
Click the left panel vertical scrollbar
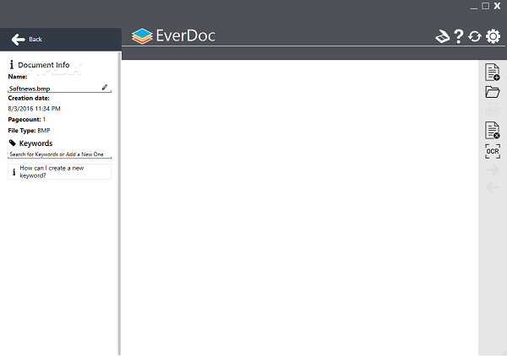pyautogui.click(x=119, y=203)
